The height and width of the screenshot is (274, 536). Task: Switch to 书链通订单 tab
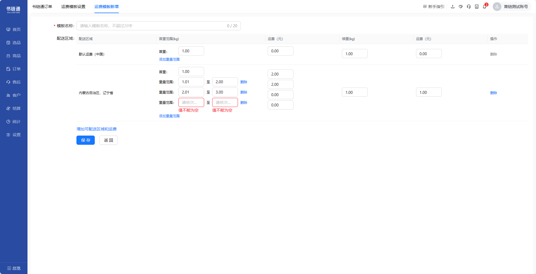[42, 7]
